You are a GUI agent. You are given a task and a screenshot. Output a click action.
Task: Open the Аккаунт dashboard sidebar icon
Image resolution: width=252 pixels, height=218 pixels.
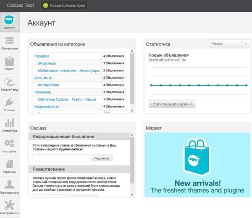(9, 22)
